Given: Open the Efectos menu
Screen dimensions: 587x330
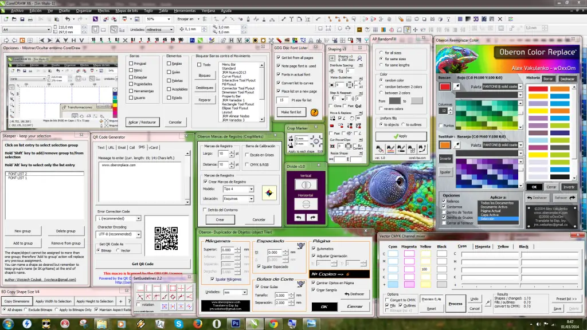Looking at the screenshot, I should coord(103,11).
